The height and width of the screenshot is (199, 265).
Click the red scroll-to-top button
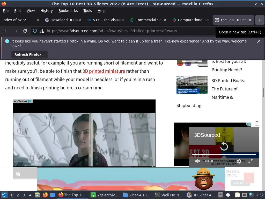(249, 178)
